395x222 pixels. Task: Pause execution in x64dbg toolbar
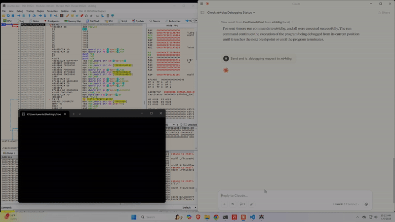click(x=23, y=16)
